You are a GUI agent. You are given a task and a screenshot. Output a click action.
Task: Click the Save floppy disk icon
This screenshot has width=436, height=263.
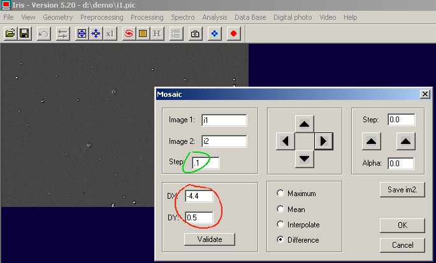[x=24, y=34]
